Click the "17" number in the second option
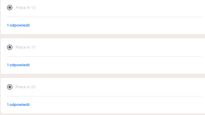The image size is (205, 115). click(33, 47)
